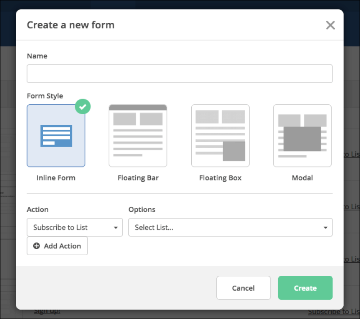The image size is (360, 319).
Task: Click the green checkmark on Inline Form
Action: pos(82,107)
